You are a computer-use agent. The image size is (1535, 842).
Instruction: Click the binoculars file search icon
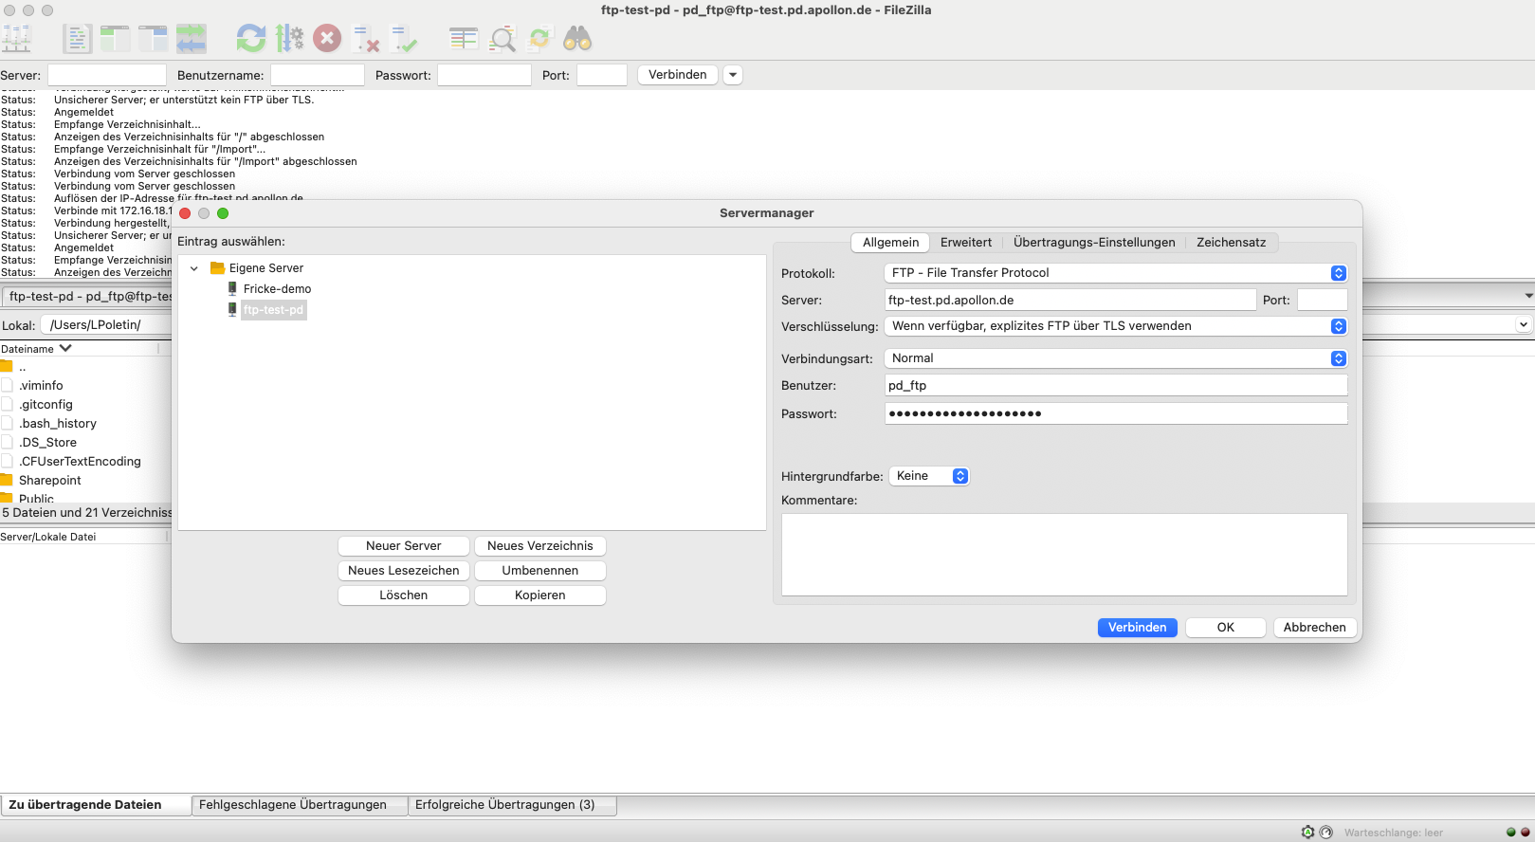(577, 39)
